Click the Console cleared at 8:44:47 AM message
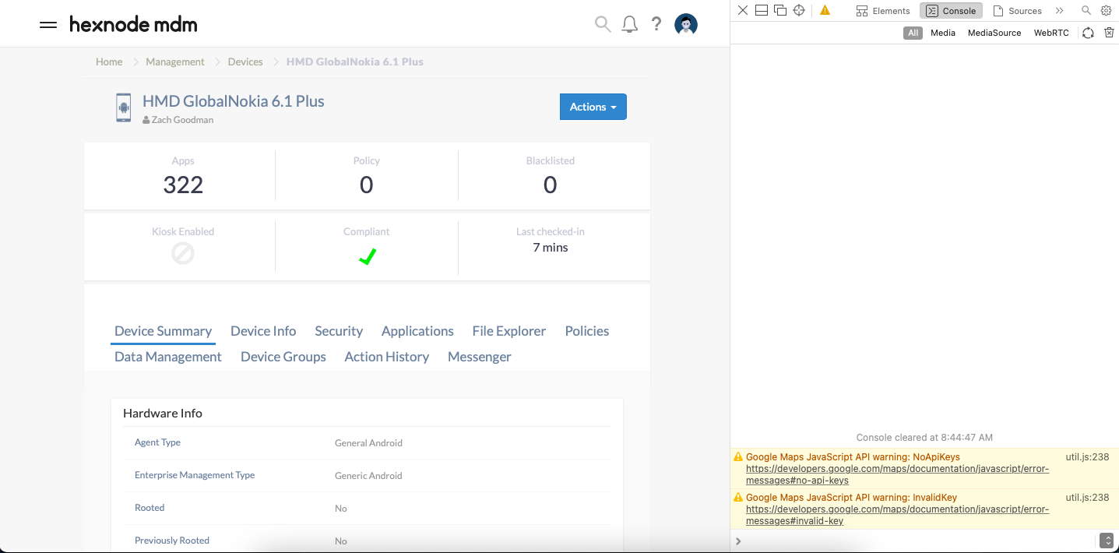1119x553 pixels. [924, 438]
